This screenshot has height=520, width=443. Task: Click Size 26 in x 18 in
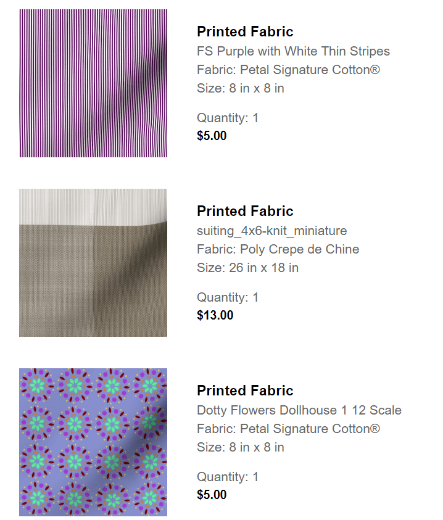(247, 268)
